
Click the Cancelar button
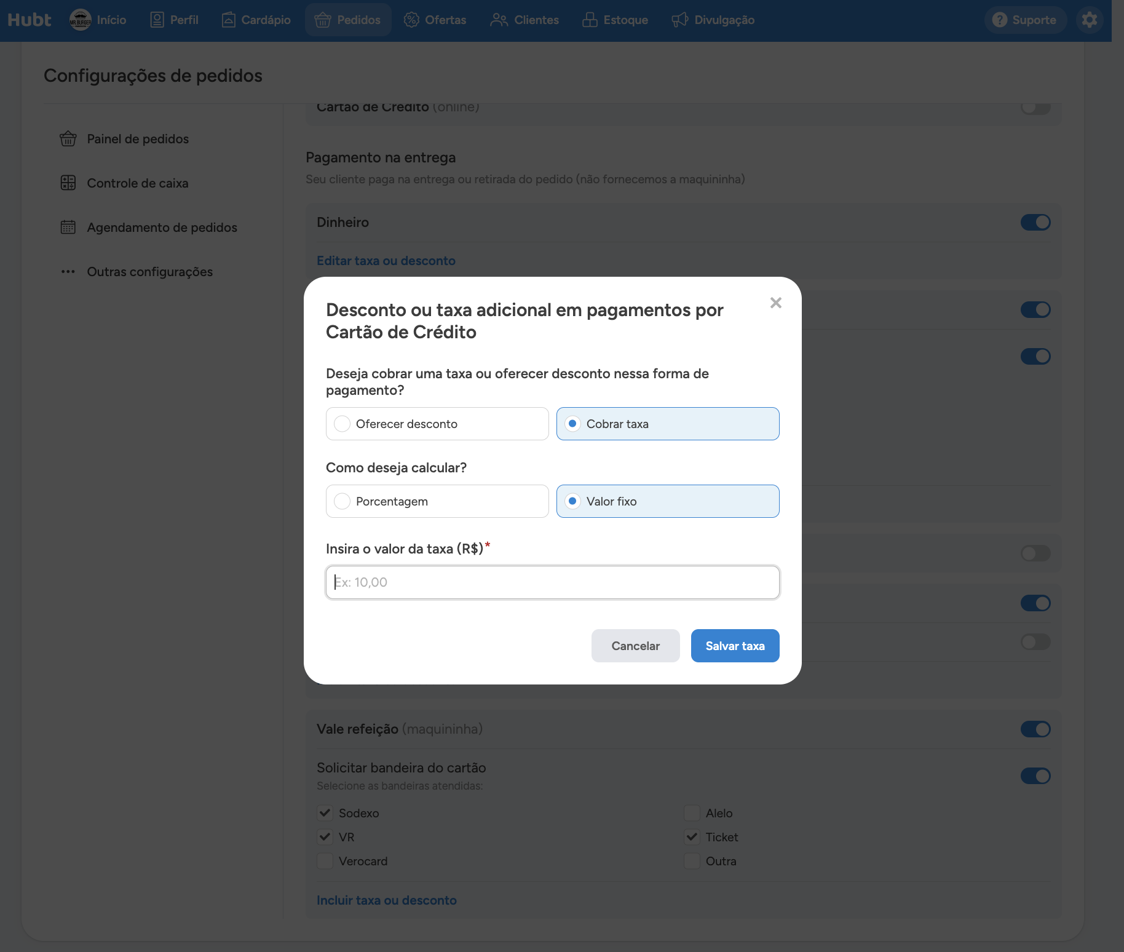click(636, 646)
